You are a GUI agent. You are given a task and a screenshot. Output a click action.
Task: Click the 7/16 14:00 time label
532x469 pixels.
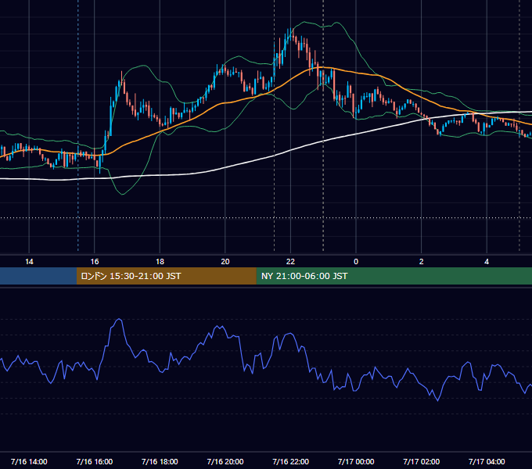click(29, 461)
